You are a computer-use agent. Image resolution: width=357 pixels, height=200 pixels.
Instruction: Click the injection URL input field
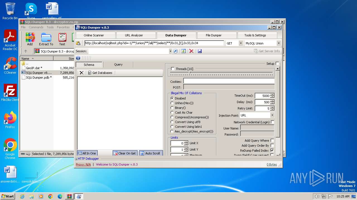click(154, 43)
